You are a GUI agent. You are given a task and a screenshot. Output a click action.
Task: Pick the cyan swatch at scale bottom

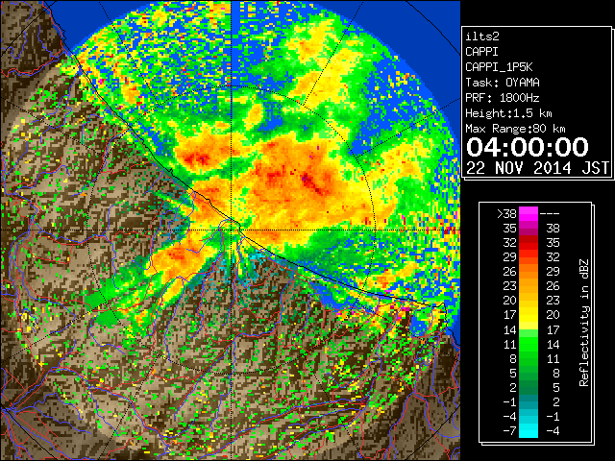(x=529, y=431)
